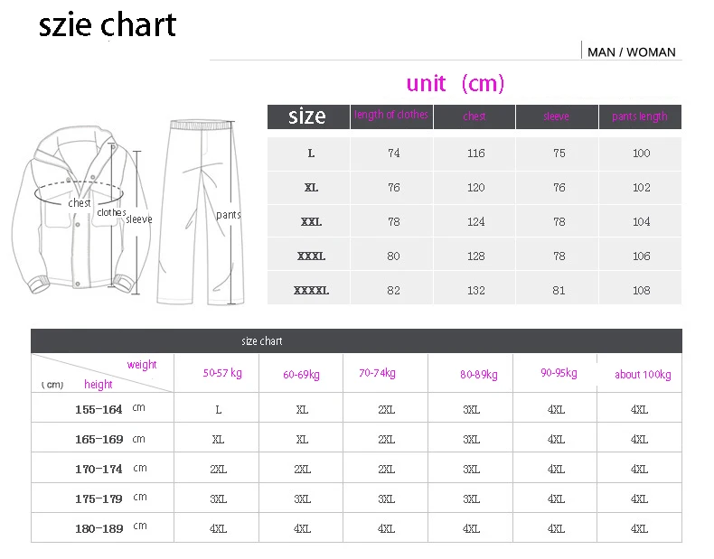This screenshot has height=559, width=714.
Task: Select the 'unit (cm)' heading
Action: pos(456,83)
